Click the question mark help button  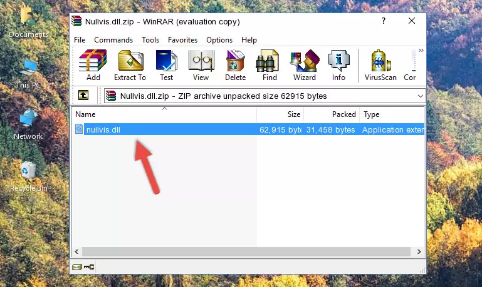point(384,21)
